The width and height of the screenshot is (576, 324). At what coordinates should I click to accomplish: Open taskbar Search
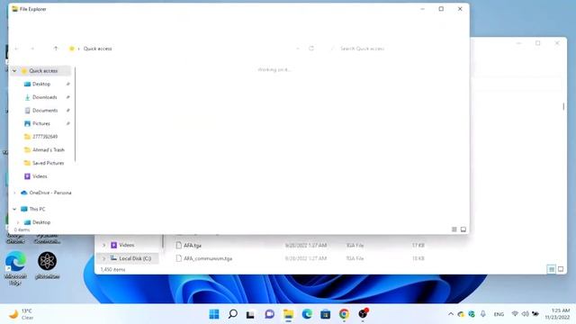pyautogui.click(x=232, y=314)
